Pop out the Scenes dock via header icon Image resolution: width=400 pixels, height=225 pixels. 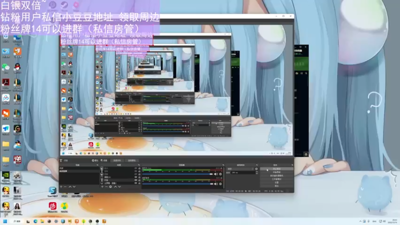(97, 165)
